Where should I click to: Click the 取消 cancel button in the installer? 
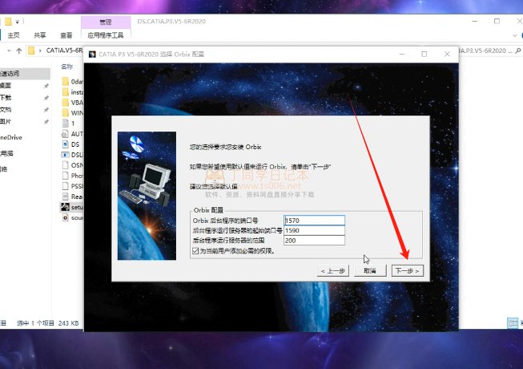tap(370, 271)
